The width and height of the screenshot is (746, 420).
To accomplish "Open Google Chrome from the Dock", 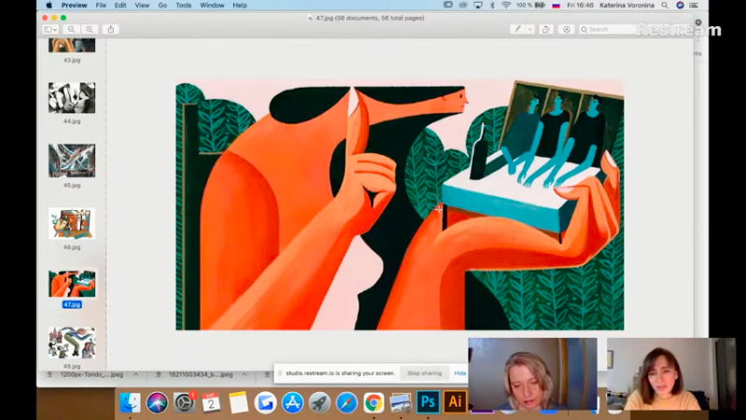I will 373,402.
